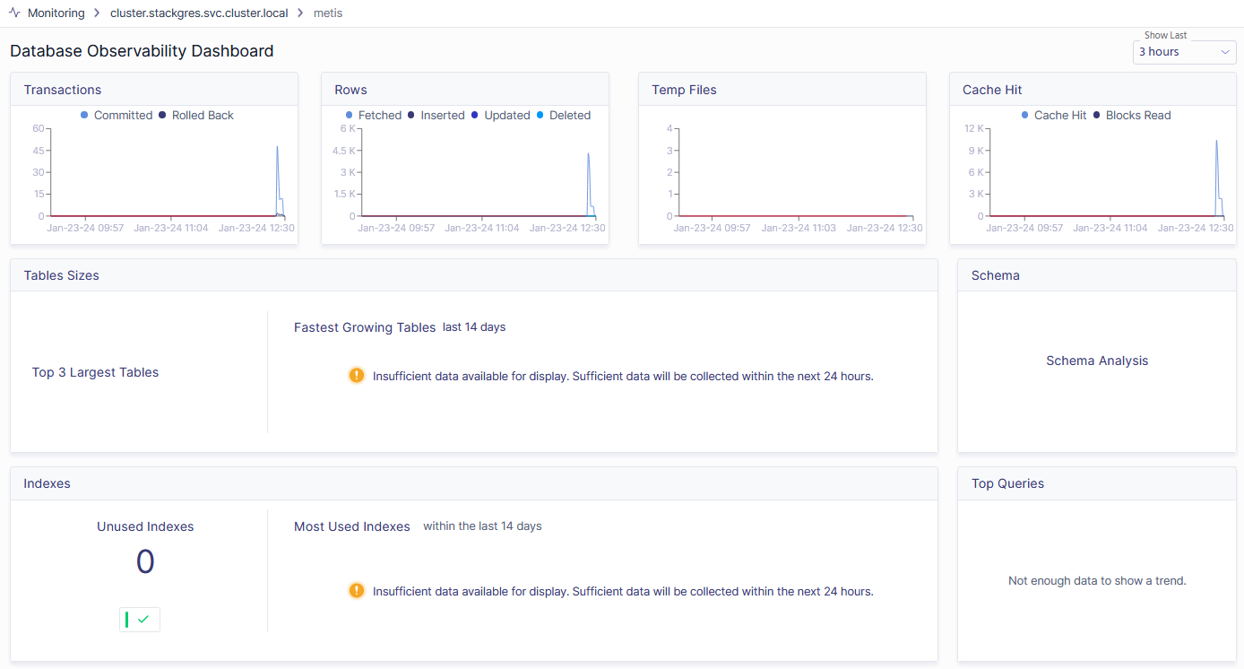The height and width of the screenshot is (669, 1244).
Task: Click the warning icon under Fastest Growing Tables
Action: (357, 375)
